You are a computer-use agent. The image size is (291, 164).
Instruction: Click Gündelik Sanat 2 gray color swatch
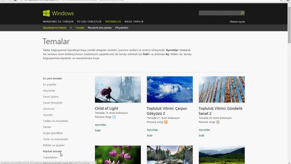coord(218,122)
